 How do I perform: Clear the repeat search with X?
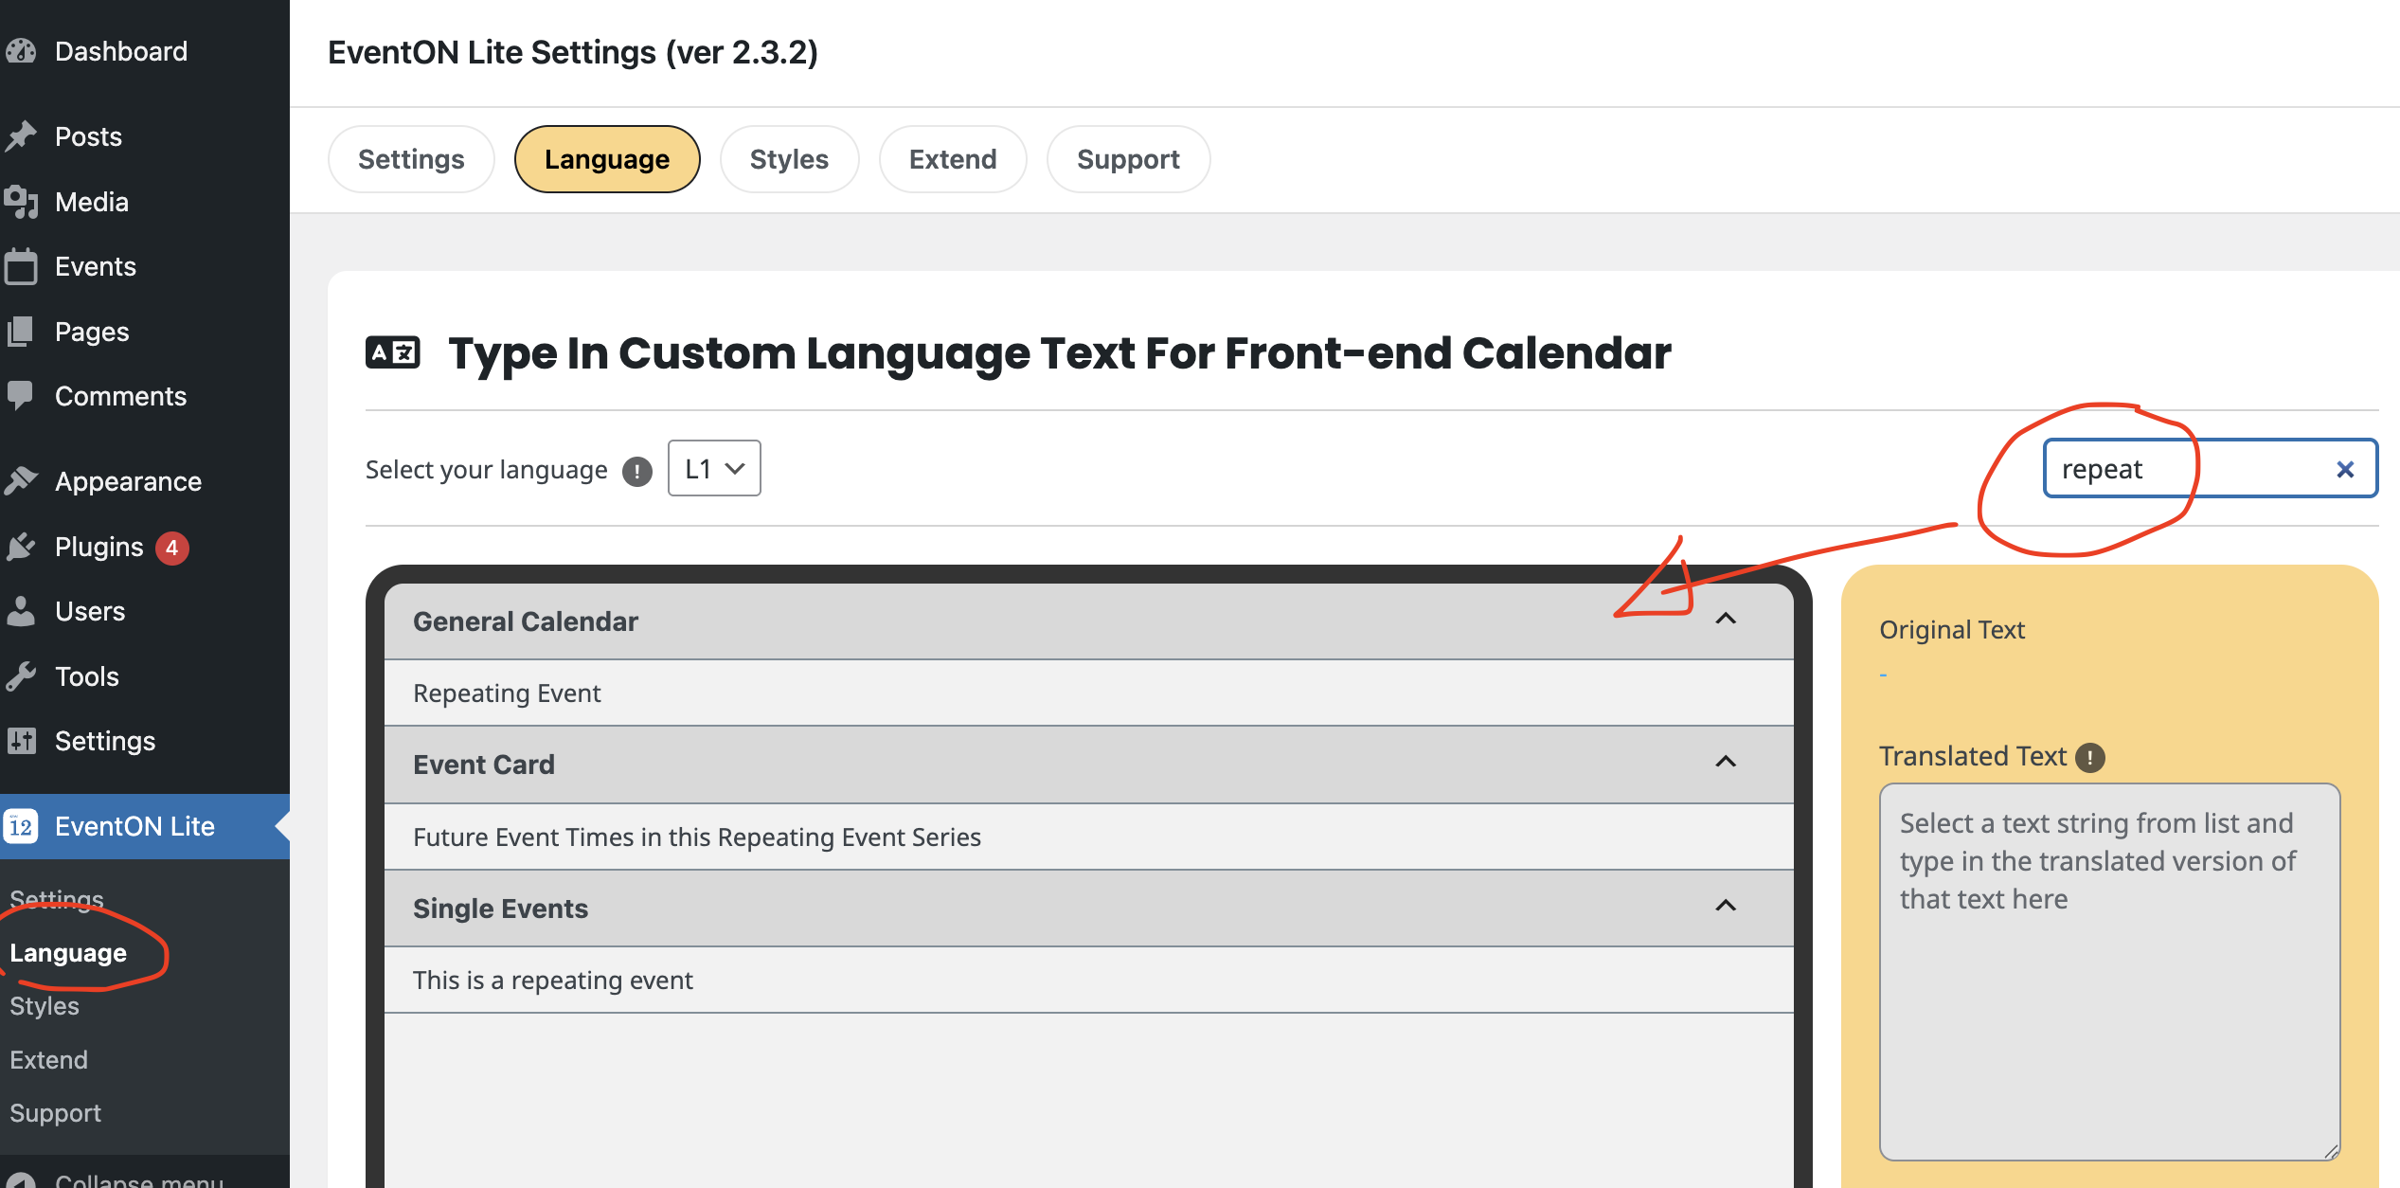coord(2345,469)
